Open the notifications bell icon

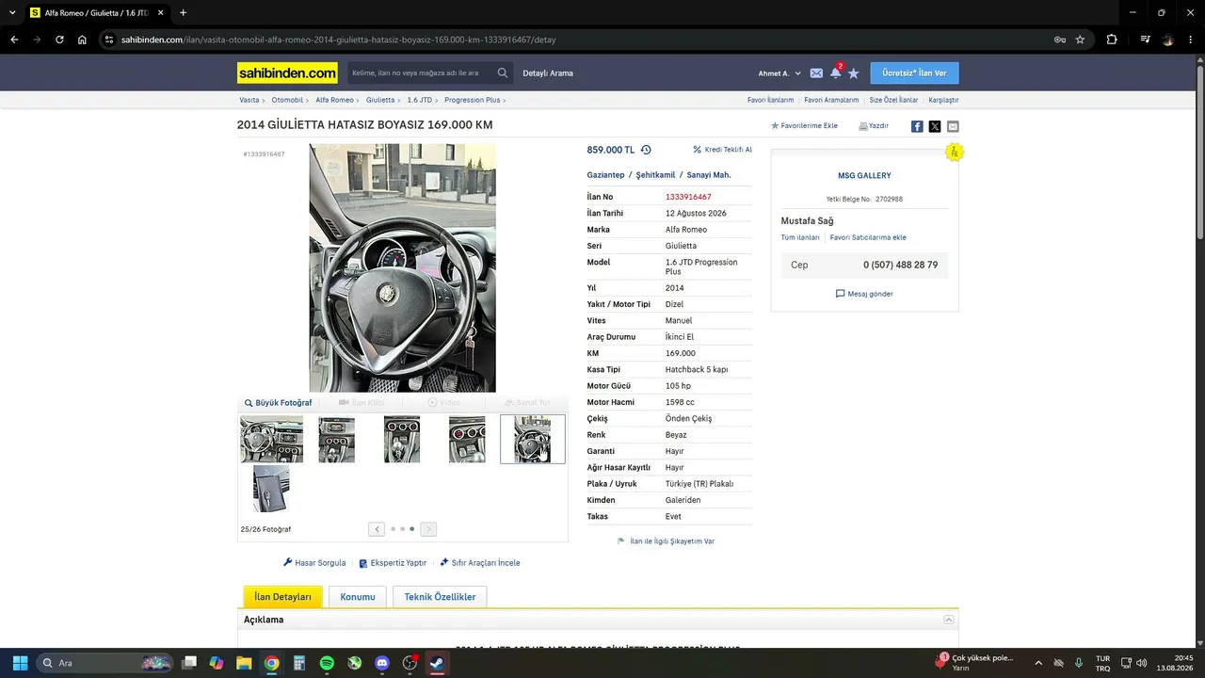[835, 73]
